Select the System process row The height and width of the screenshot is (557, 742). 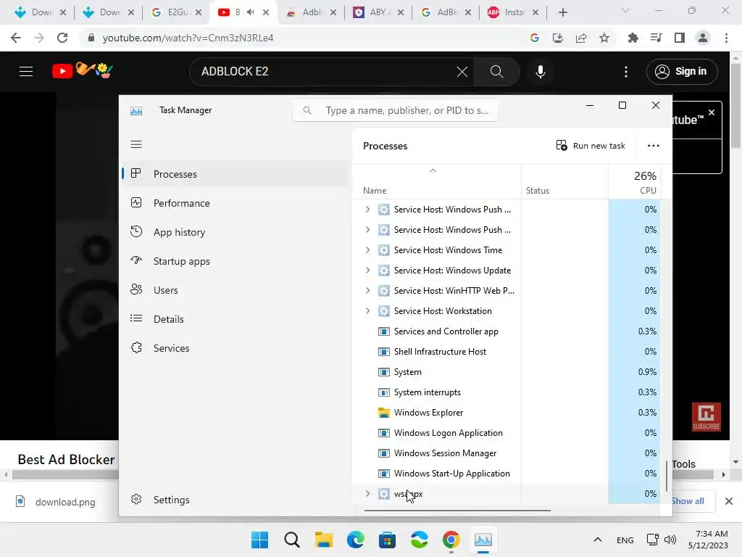point(507,372)
